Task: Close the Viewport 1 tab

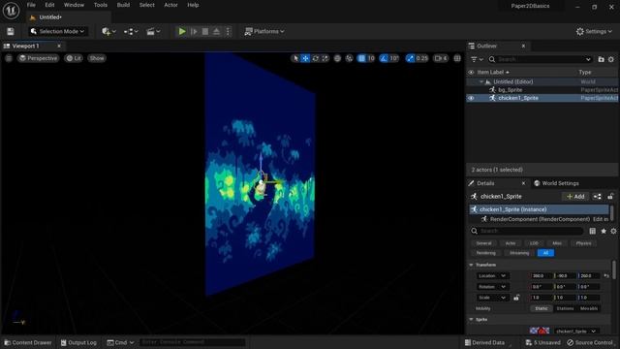Action: coord(59,47)
